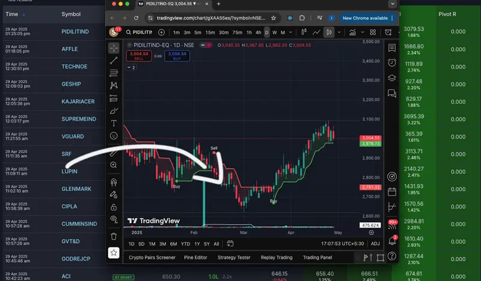Open the screener target icon in right sidebar
481x281 pixels.
pyautogui.click(x=392, y=177)
